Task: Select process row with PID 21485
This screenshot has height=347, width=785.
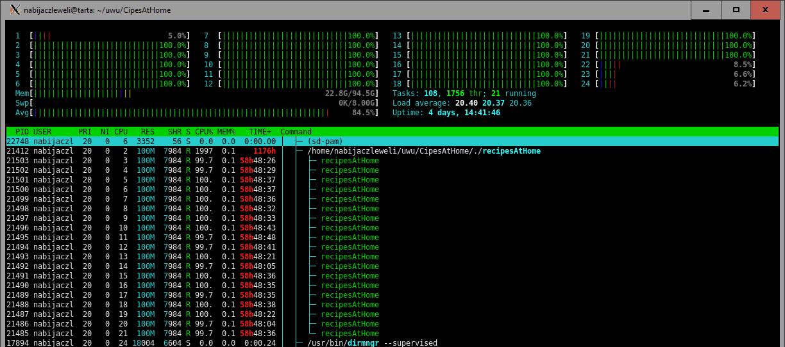Action: (192, 334)
